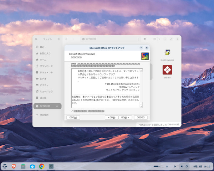
Task: Select Starred (お気に入り) in Files sidebar
Action: pyautogui.click(x=47, y=53)
